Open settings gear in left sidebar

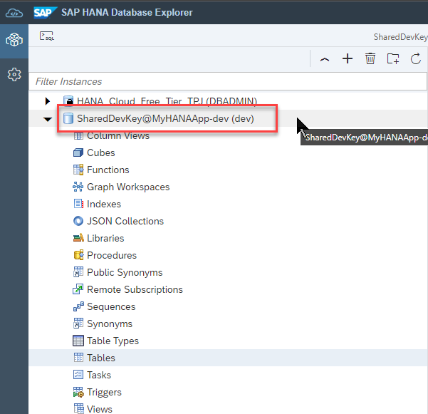[14, 74]
